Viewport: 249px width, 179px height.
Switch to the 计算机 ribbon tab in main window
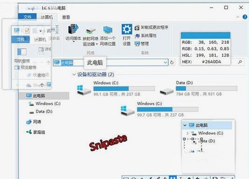click(x=47, y=17)
